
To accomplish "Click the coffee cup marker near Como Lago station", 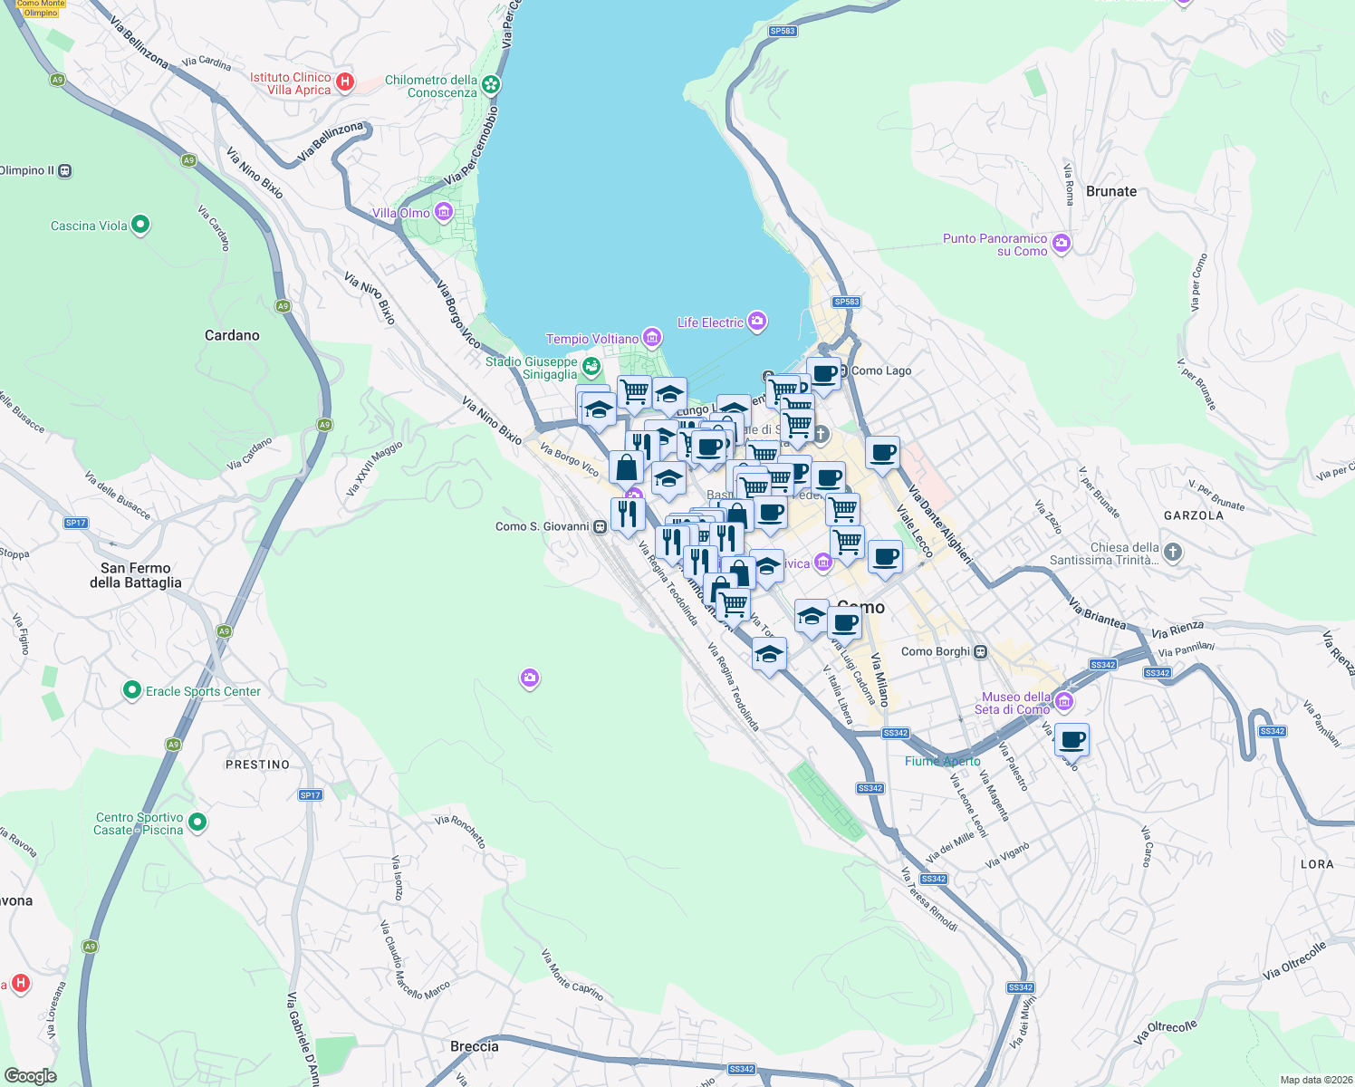I will 823,374.
